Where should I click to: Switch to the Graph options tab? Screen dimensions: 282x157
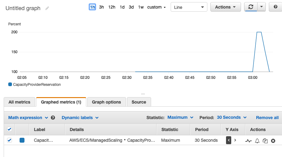(x=106, y=102)
